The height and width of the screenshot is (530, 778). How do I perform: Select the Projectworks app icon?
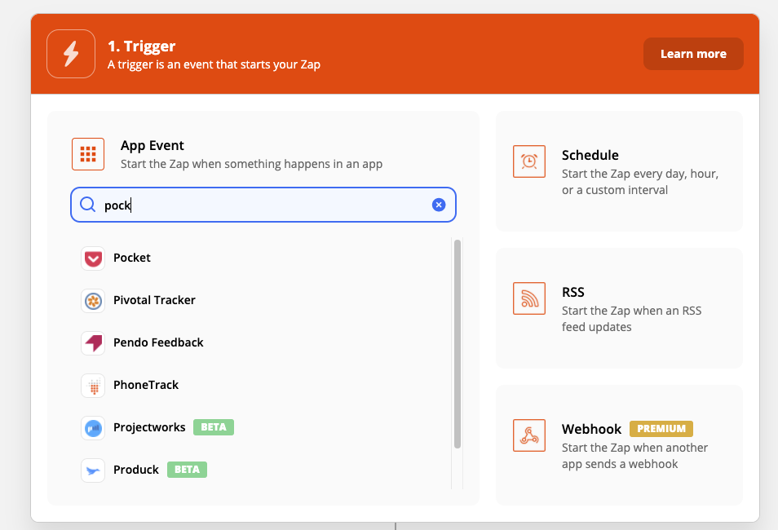(x=93, y=428)
